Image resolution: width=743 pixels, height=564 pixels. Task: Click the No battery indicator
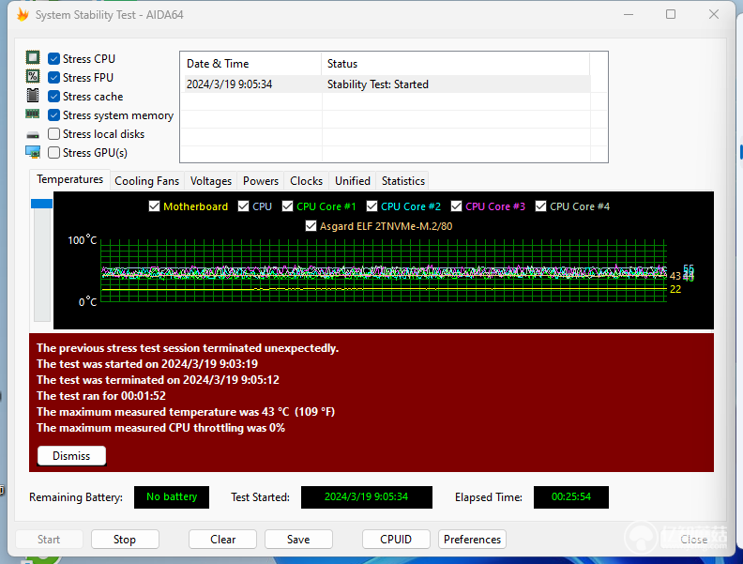172,497
